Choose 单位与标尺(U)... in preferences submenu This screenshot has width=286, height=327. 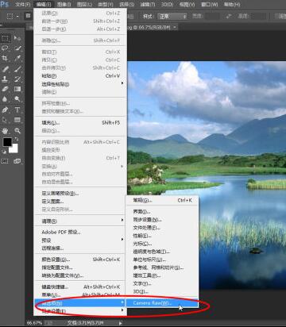click(162, 260)
